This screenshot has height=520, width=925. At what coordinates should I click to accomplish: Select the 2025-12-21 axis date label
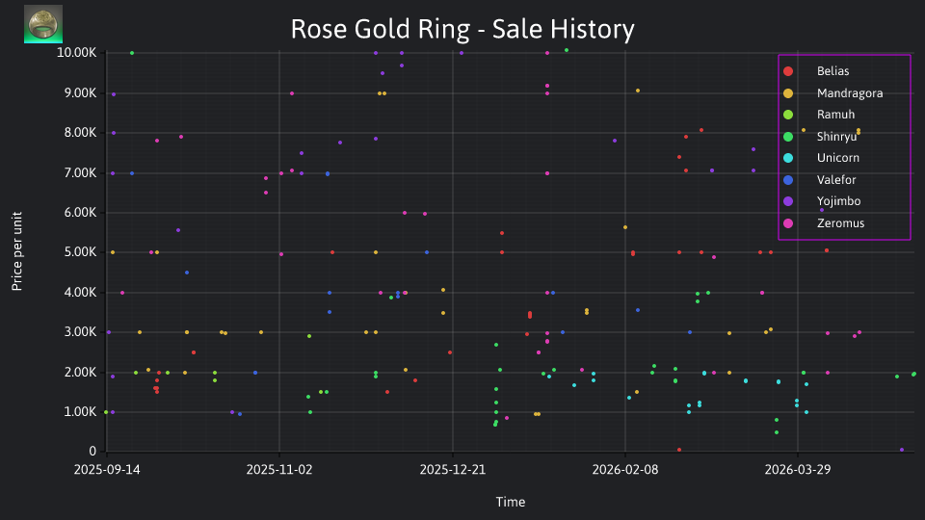(453, 470)
